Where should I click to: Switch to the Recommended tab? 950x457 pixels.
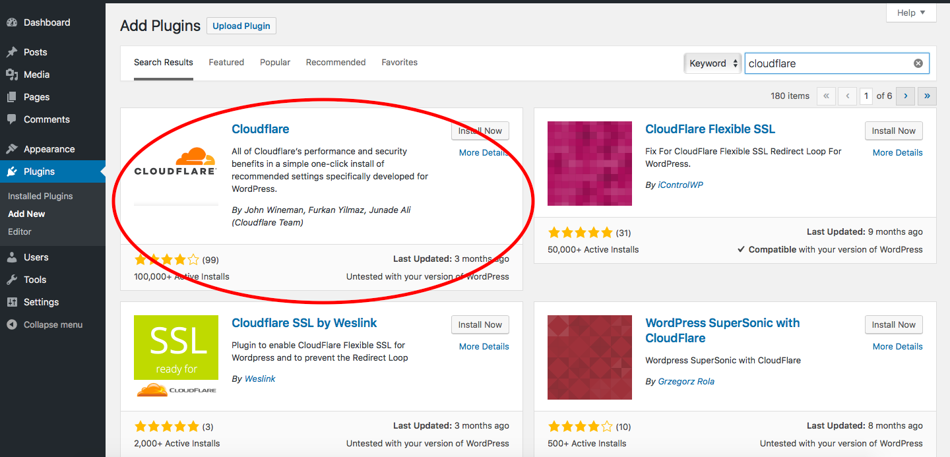pyautogui.click(x=336, y=63)
